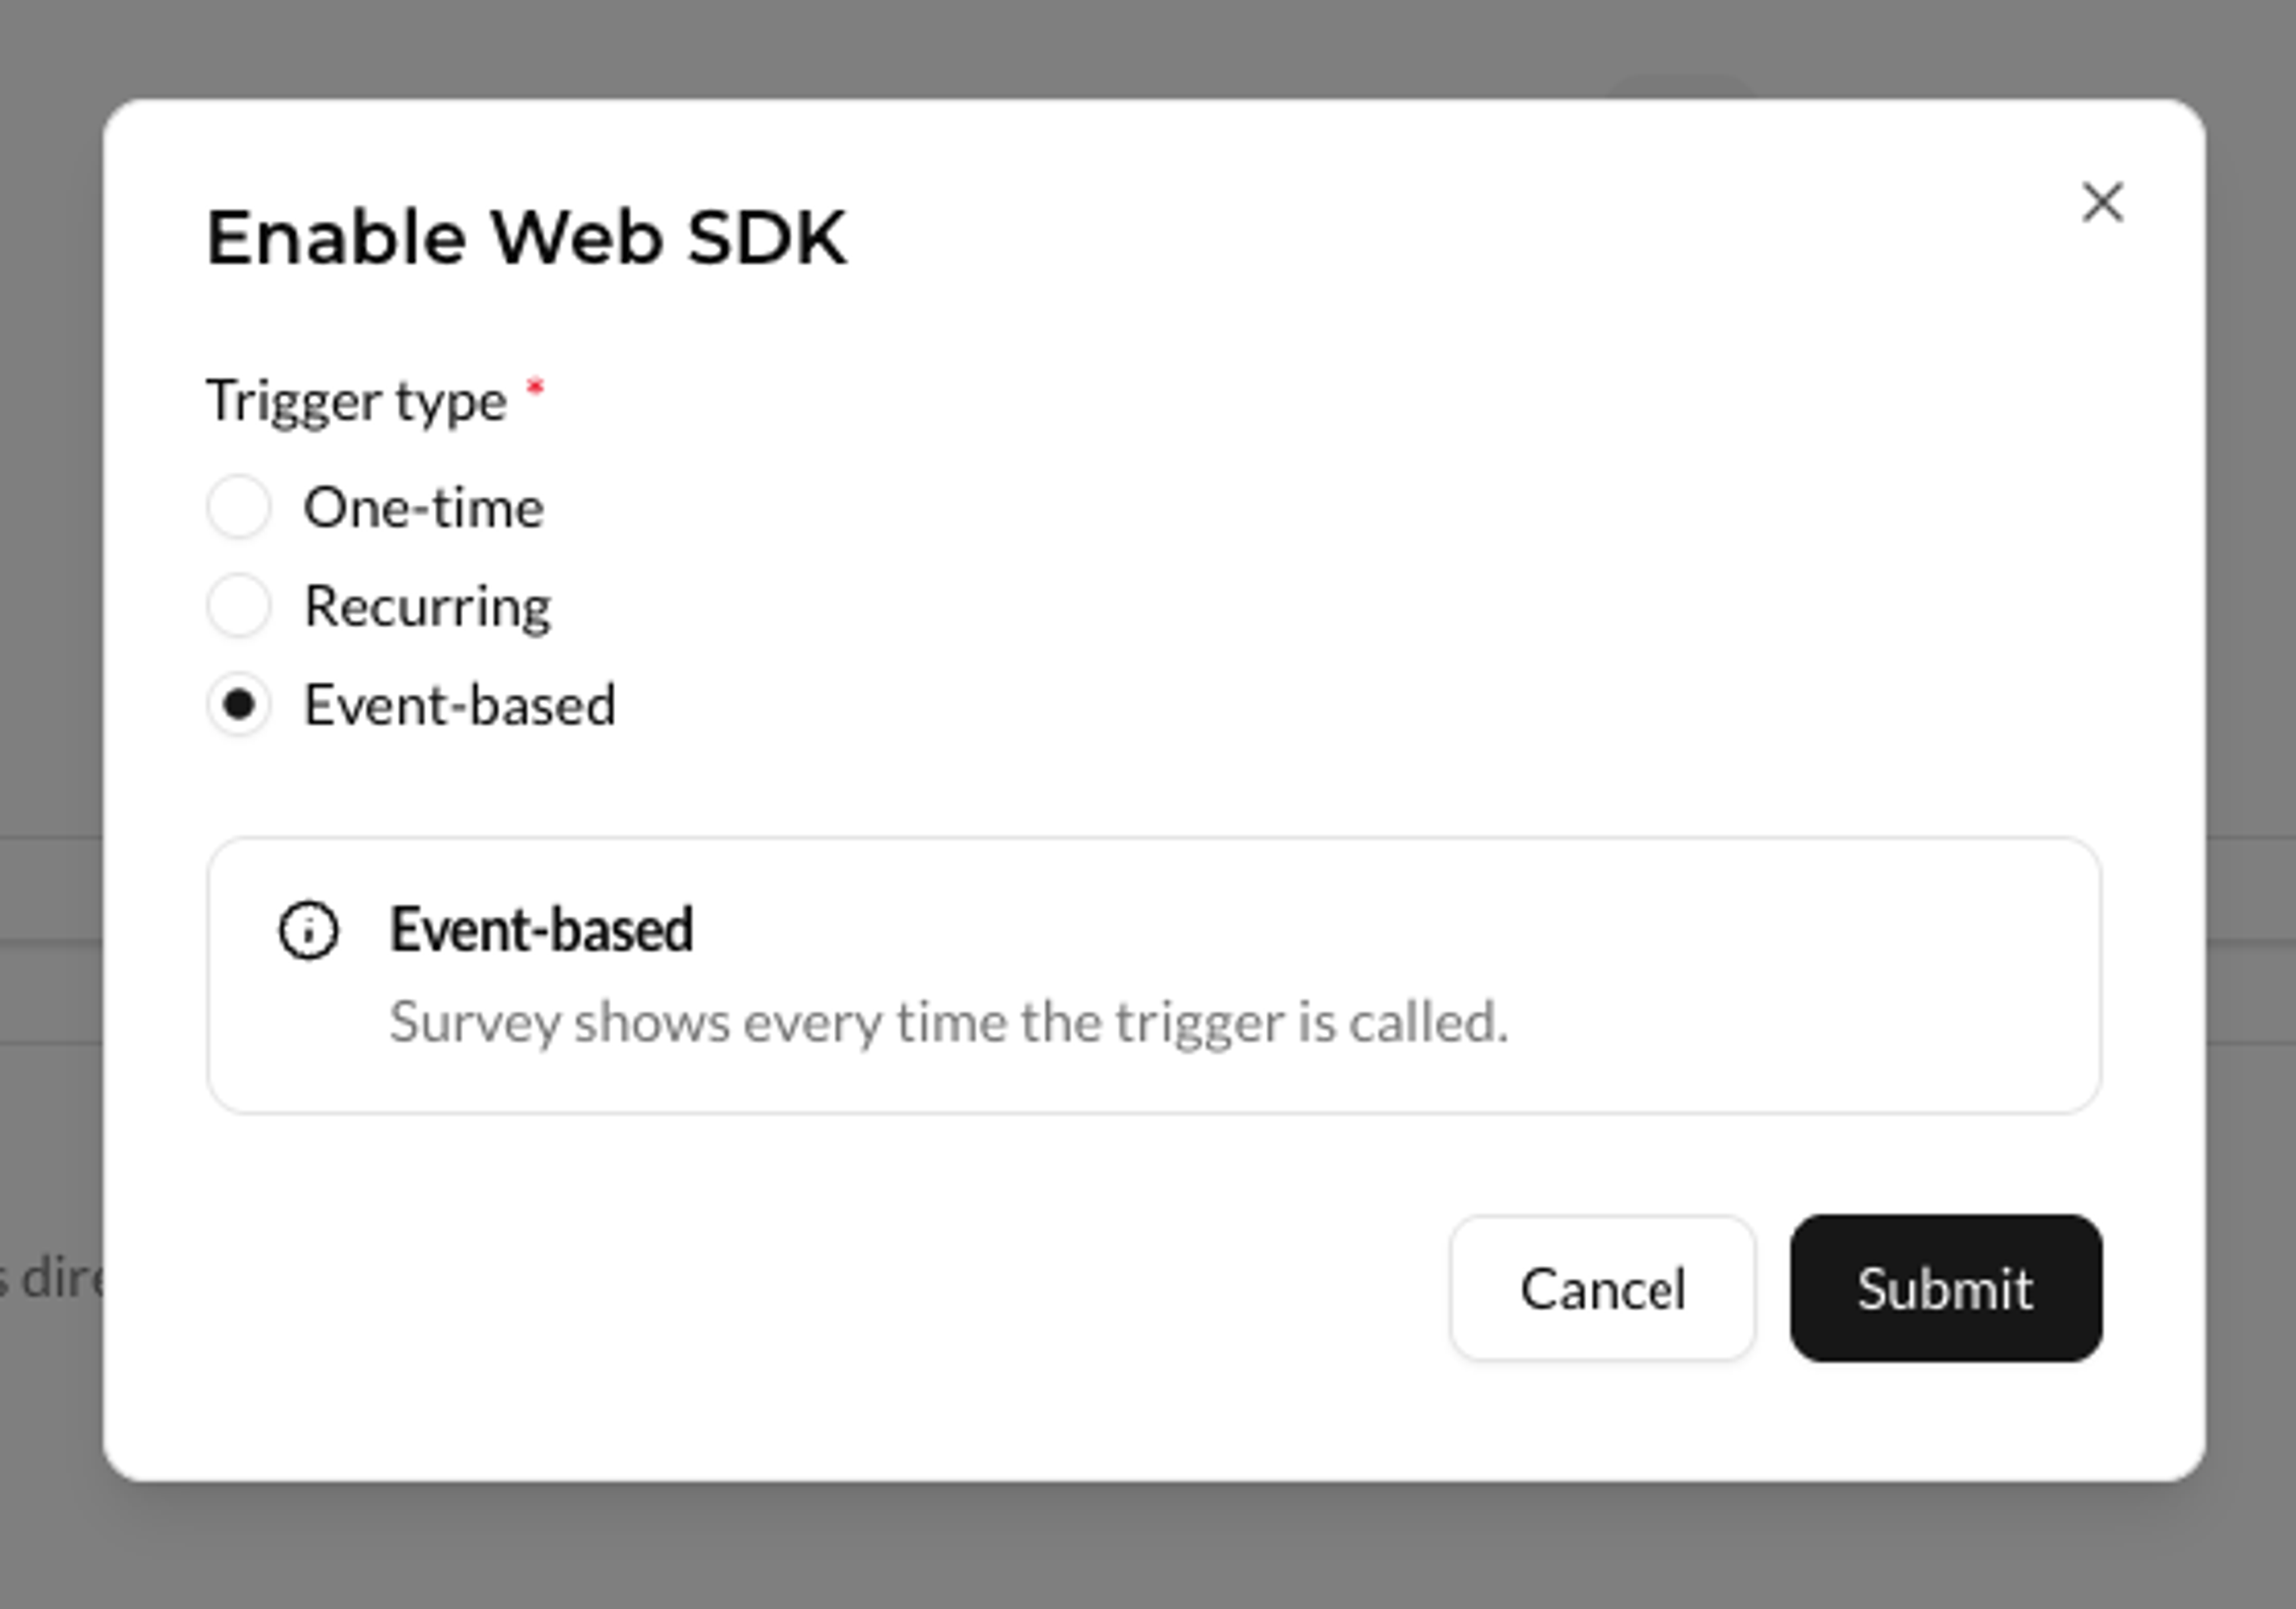This screenshot has height=1609, width=2296.
Task: Click blank dialog area left of Cancel
Action: 800,1288
